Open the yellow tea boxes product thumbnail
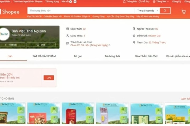 point(177,113)
